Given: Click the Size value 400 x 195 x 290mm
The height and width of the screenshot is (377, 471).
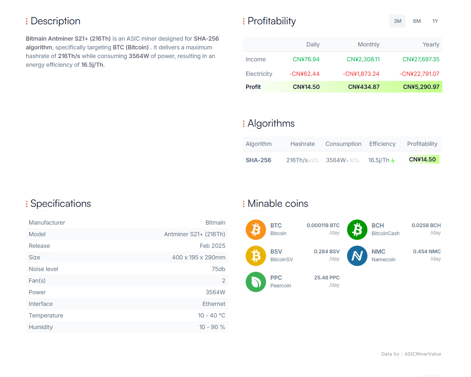Looking at the screenshot, I should pos(198,257).
